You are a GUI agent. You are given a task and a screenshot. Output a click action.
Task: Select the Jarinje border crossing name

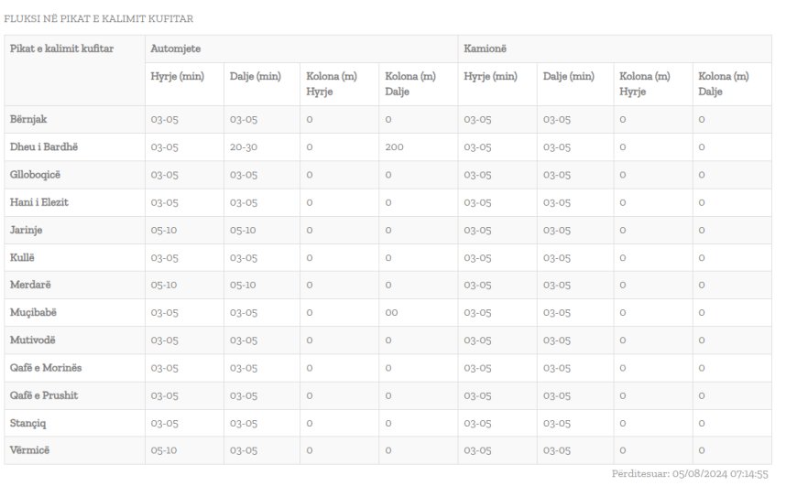[26, 230]
